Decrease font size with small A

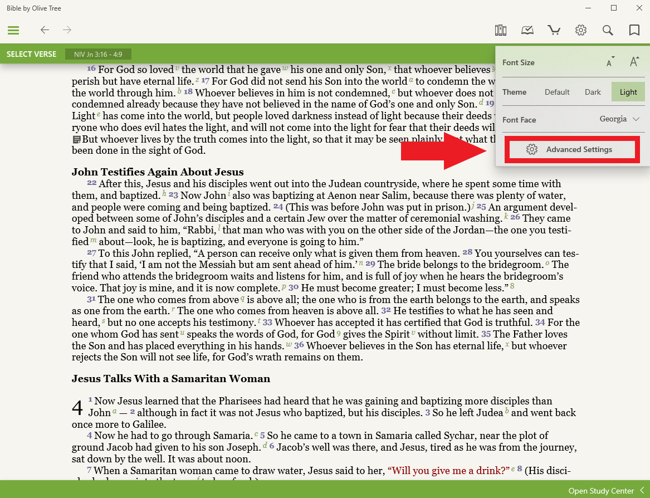pyautogui.click(x=610, y=62)
